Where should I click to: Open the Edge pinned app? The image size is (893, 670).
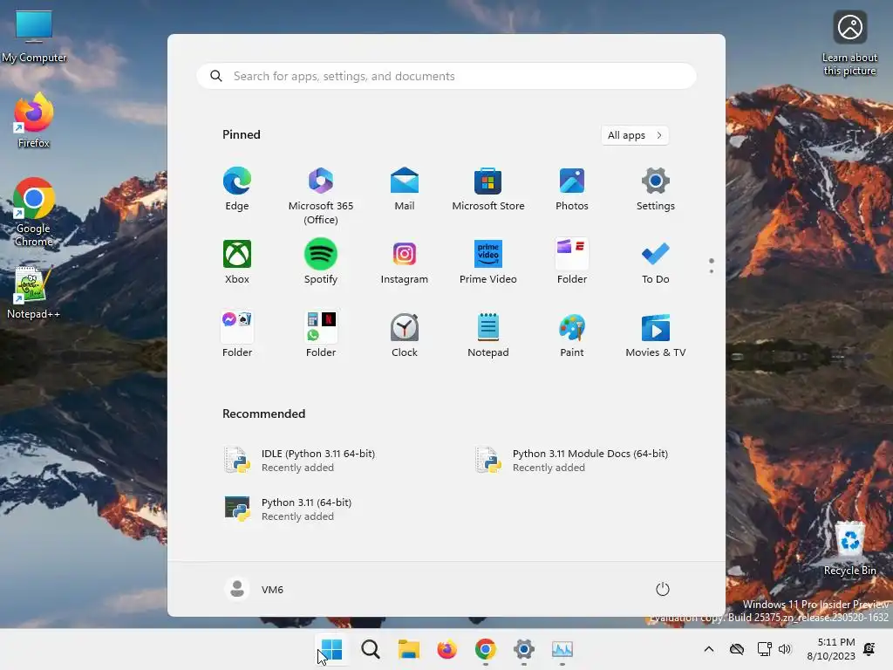(237, 190)
